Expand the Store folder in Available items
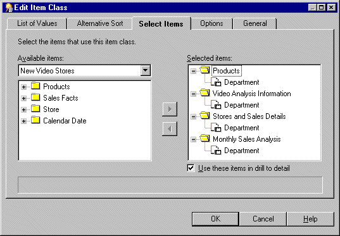Viewport: 340px width, 236px height. [23, 110]
